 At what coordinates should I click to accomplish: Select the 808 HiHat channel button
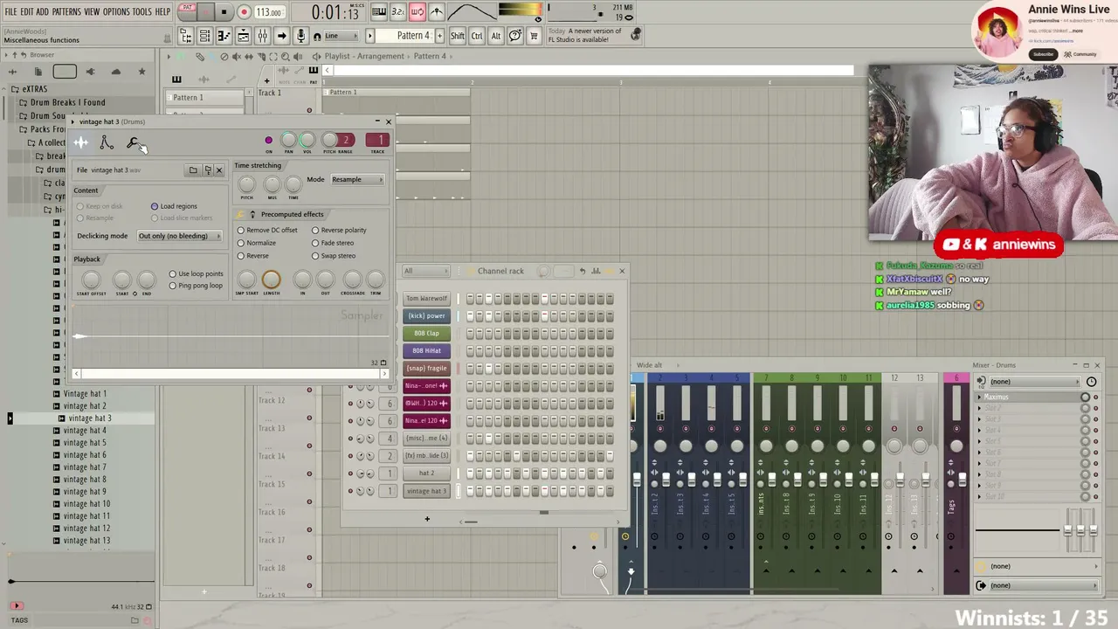pyautogui.click(x=427, y=351)
